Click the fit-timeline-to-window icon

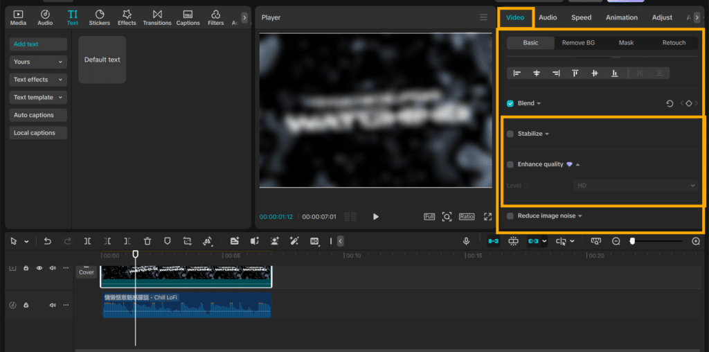click(x=596, y=242)
